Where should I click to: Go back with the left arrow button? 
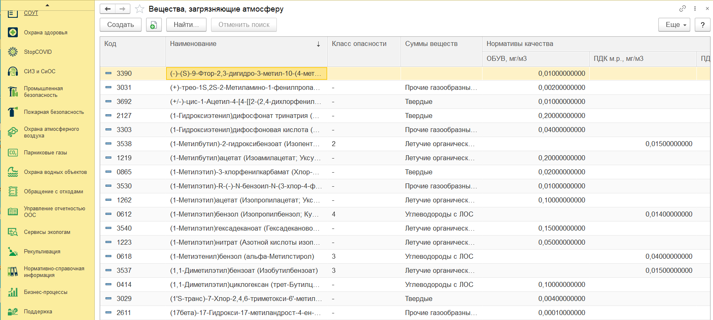pyautogui.click(x=108, y=9)
